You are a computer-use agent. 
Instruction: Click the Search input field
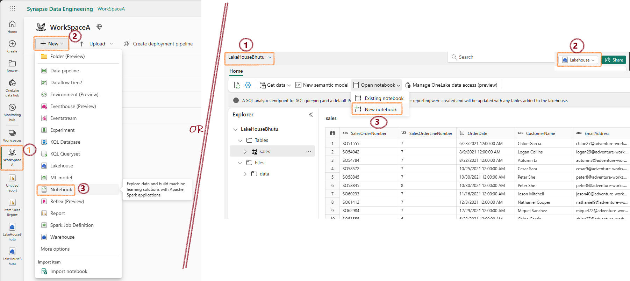(501, 57)
